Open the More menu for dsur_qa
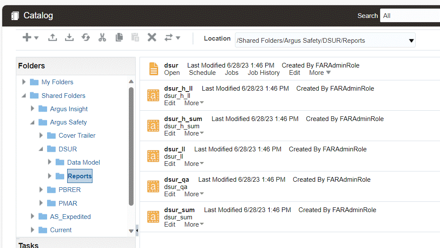 pos(194,194)
